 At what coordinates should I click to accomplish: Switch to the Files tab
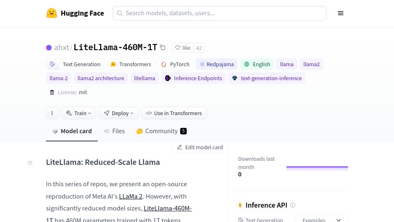point(115,131)
